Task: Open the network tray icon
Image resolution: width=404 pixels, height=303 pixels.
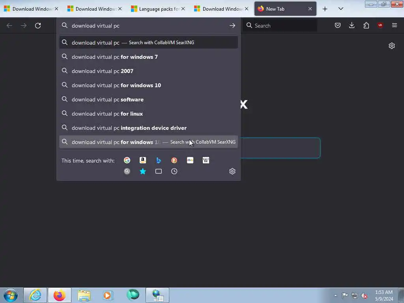Action: (x=355, y=296)
